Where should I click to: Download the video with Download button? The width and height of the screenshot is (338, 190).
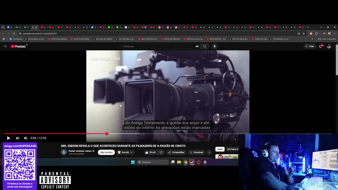pos(196,152)
